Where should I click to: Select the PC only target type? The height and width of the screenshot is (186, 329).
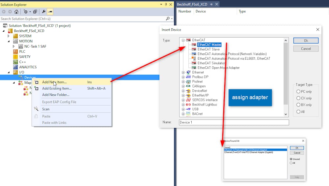[298, 92]
